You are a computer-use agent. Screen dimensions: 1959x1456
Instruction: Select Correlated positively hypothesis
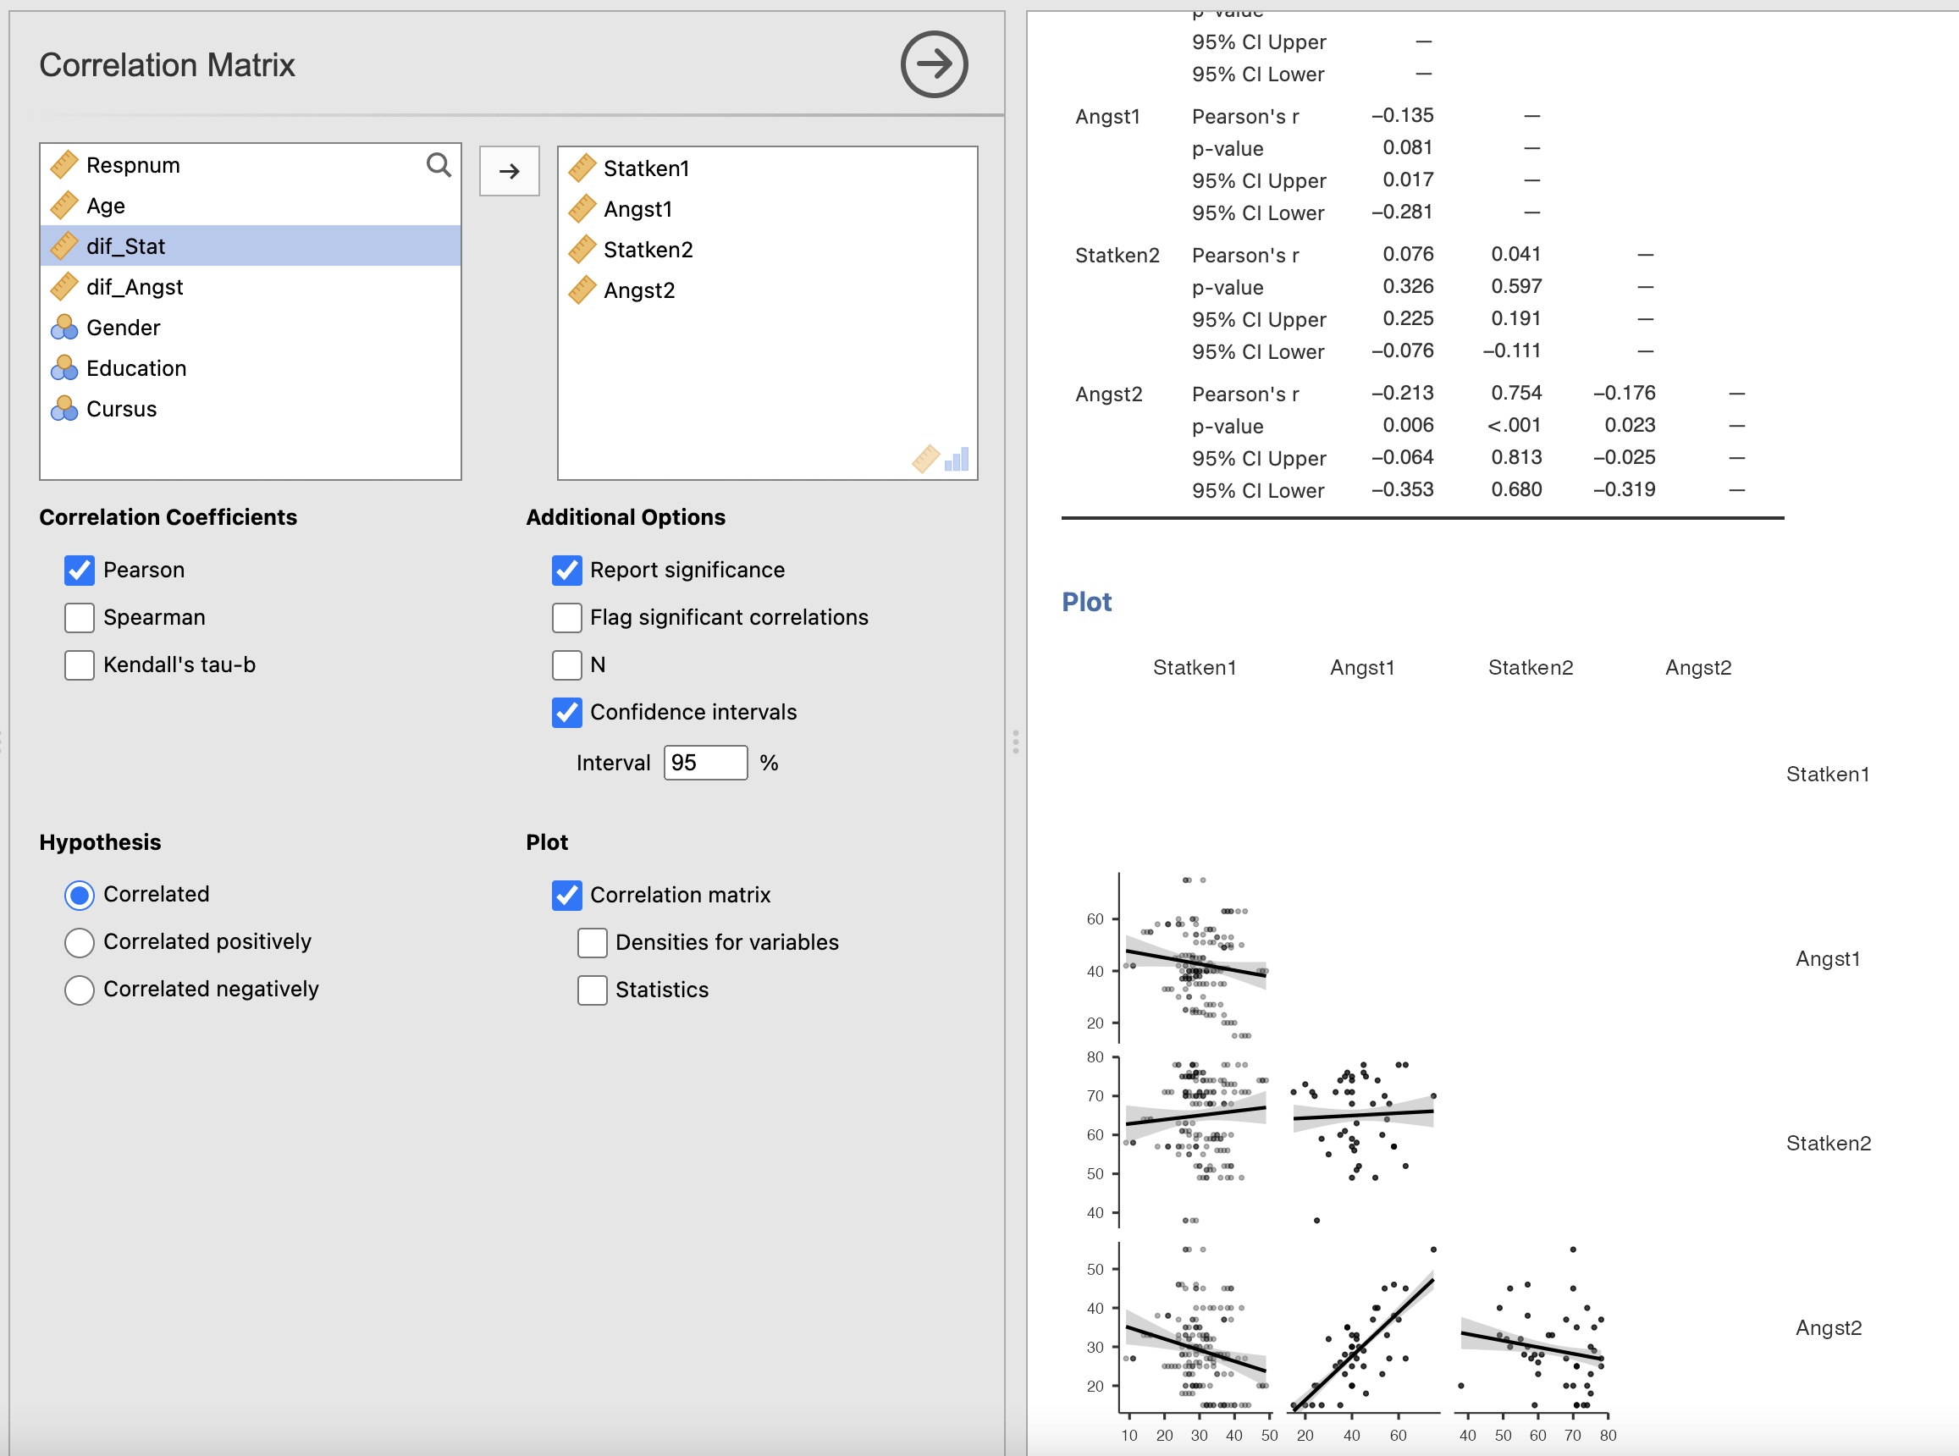[80, 942]
